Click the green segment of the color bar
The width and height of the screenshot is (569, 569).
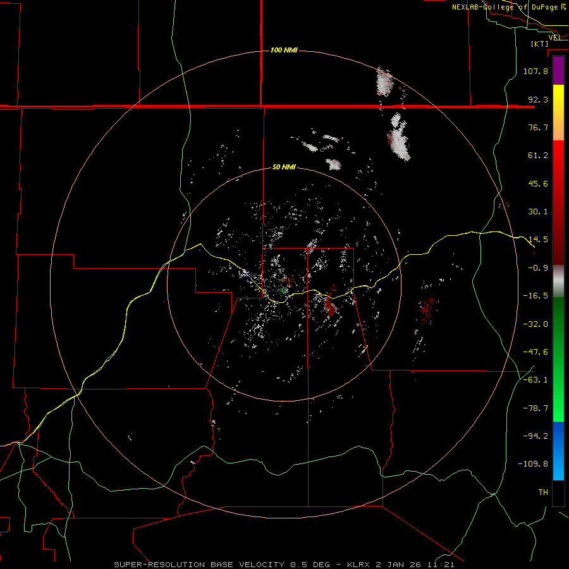pyautogui.click(x=558, y=359)
